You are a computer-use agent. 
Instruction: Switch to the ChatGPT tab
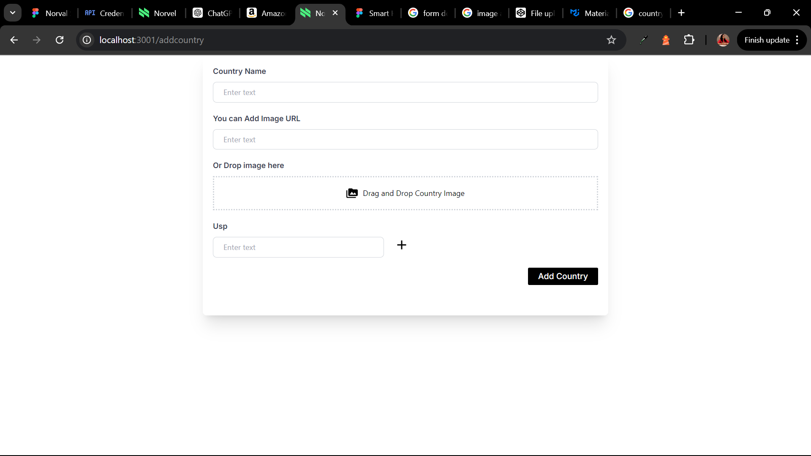(212, 13)
